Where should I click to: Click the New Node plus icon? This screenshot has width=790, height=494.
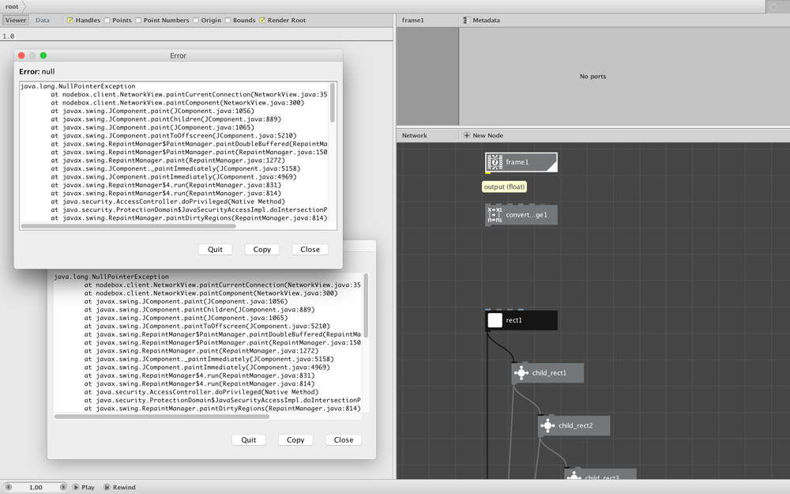click(x=467, y=135)
